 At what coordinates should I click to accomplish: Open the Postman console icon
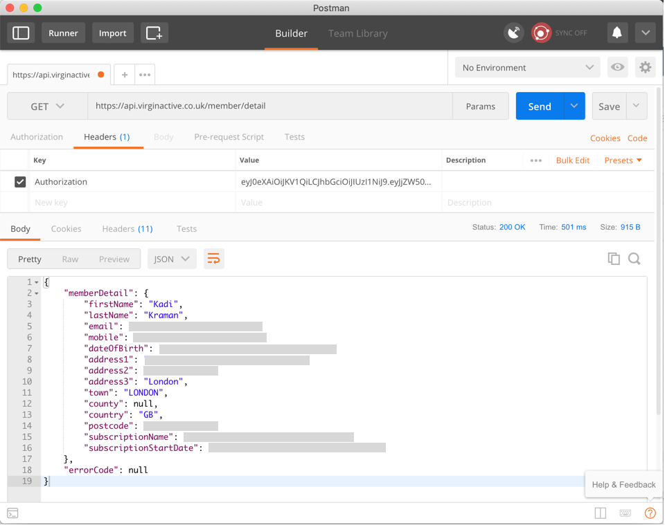coord(12,513)
